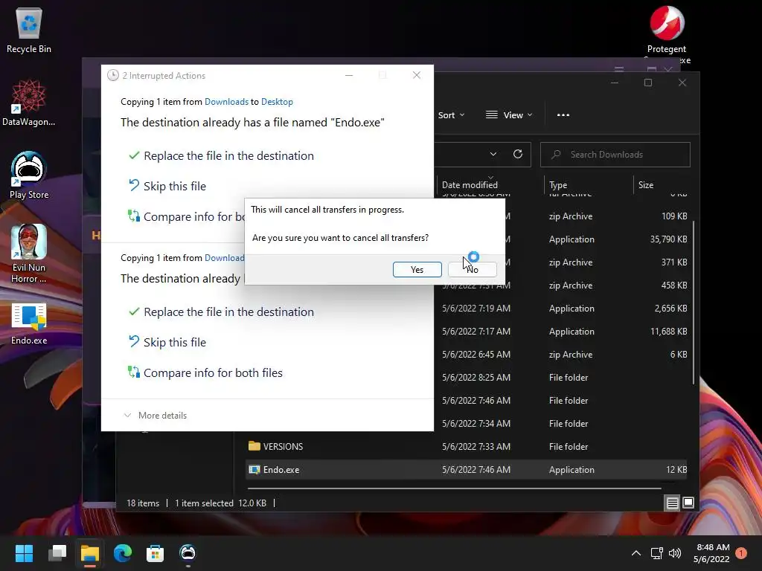762x571 pixels.
Task: Open Microsoft Store from the taskbar
Action: pyautogui.click(x=155, y=553)
